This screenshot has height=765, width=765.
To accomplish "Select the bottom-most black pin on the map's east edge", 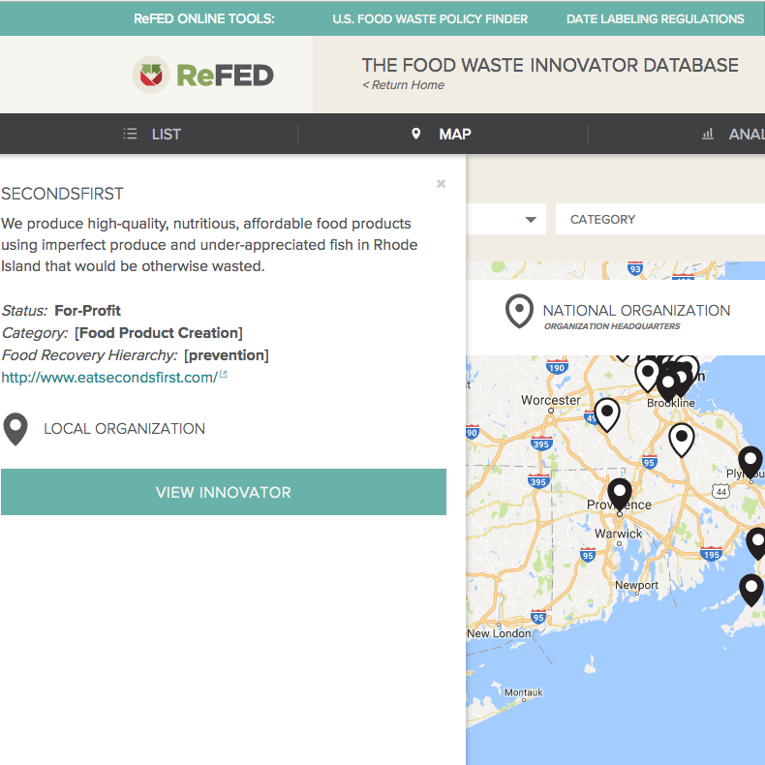I will pyautogui.click(x=751, y=591).
